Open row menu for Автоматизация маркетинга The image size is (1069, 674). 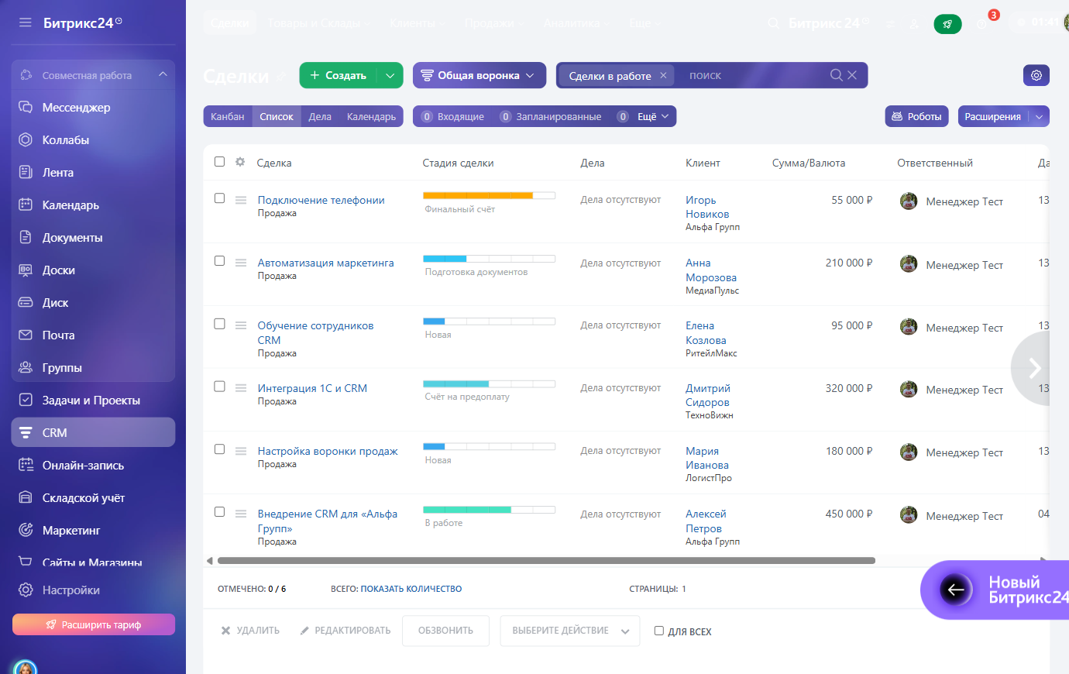(x=241, y=263)
